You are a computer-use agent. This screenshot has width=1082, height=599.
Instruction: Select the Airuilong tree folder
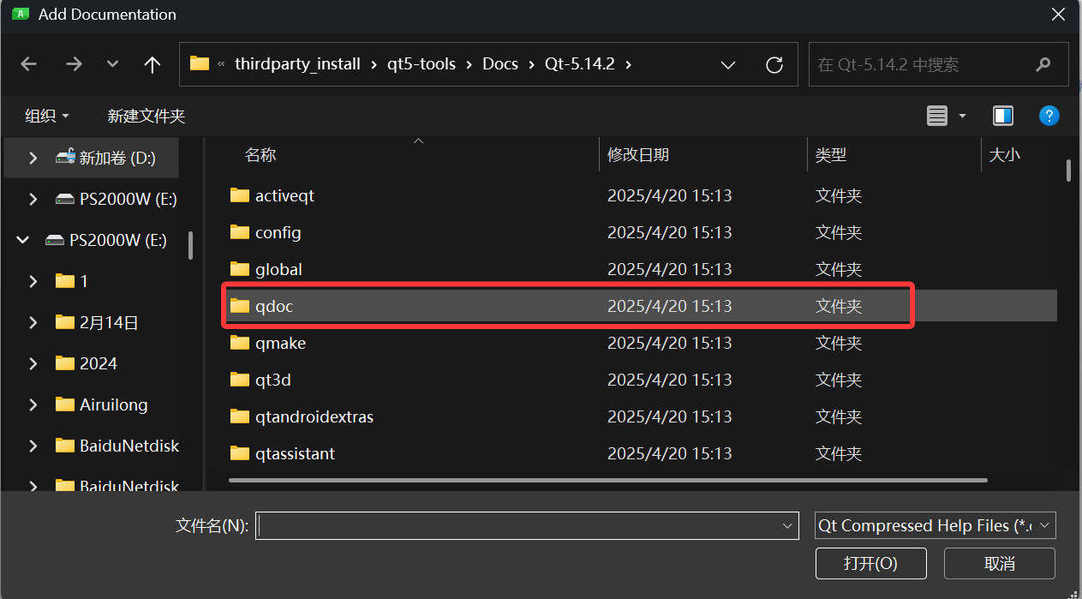point(113,404)
